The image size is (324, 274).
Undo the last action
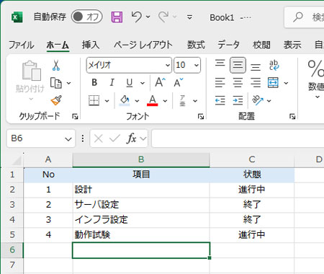click(137, 17)
